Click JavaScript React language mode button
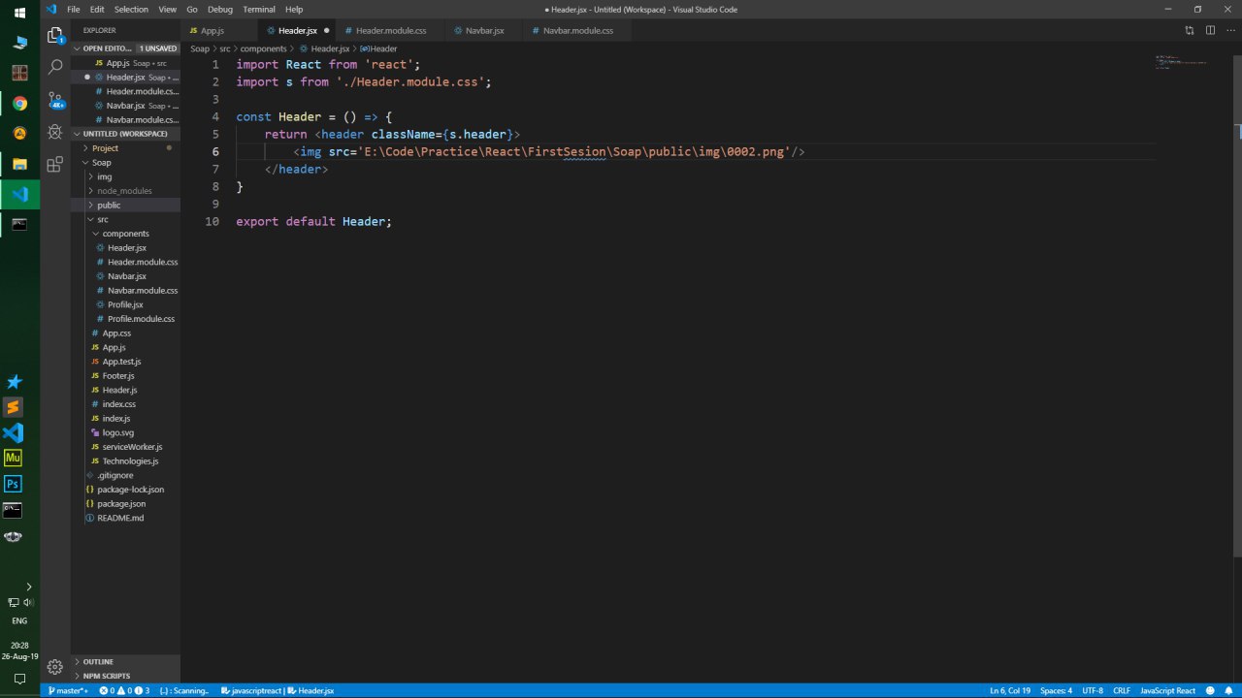 pos(1167,690)
